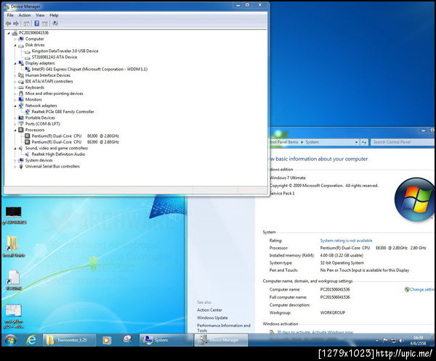Click the Computer category icon
Viewport: 436px width, 361px height.
pos(21,39)
